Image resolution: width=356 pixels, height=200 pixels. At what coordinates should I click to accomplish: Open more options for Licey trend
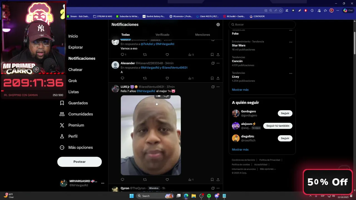click(x=291, y=74)
